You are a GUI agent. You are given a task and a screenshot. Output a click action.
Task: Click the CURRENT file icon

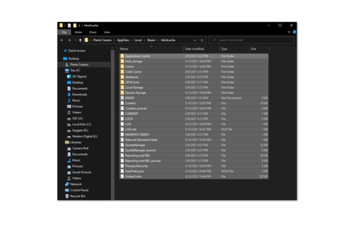122,113
